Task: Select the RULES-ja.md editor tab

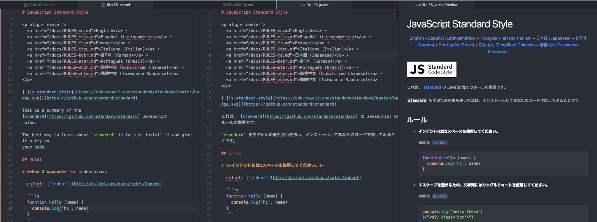Action: click(x=315, y=5)
